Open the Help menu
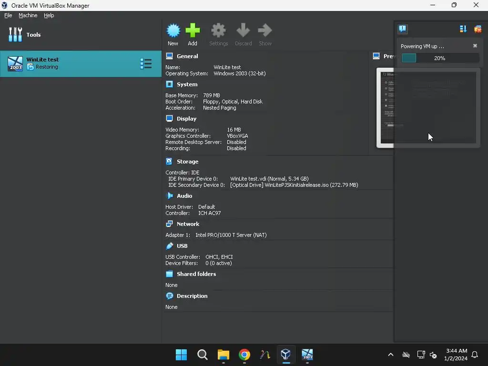Screen dimensions: 488x366 tap(49, 15)
